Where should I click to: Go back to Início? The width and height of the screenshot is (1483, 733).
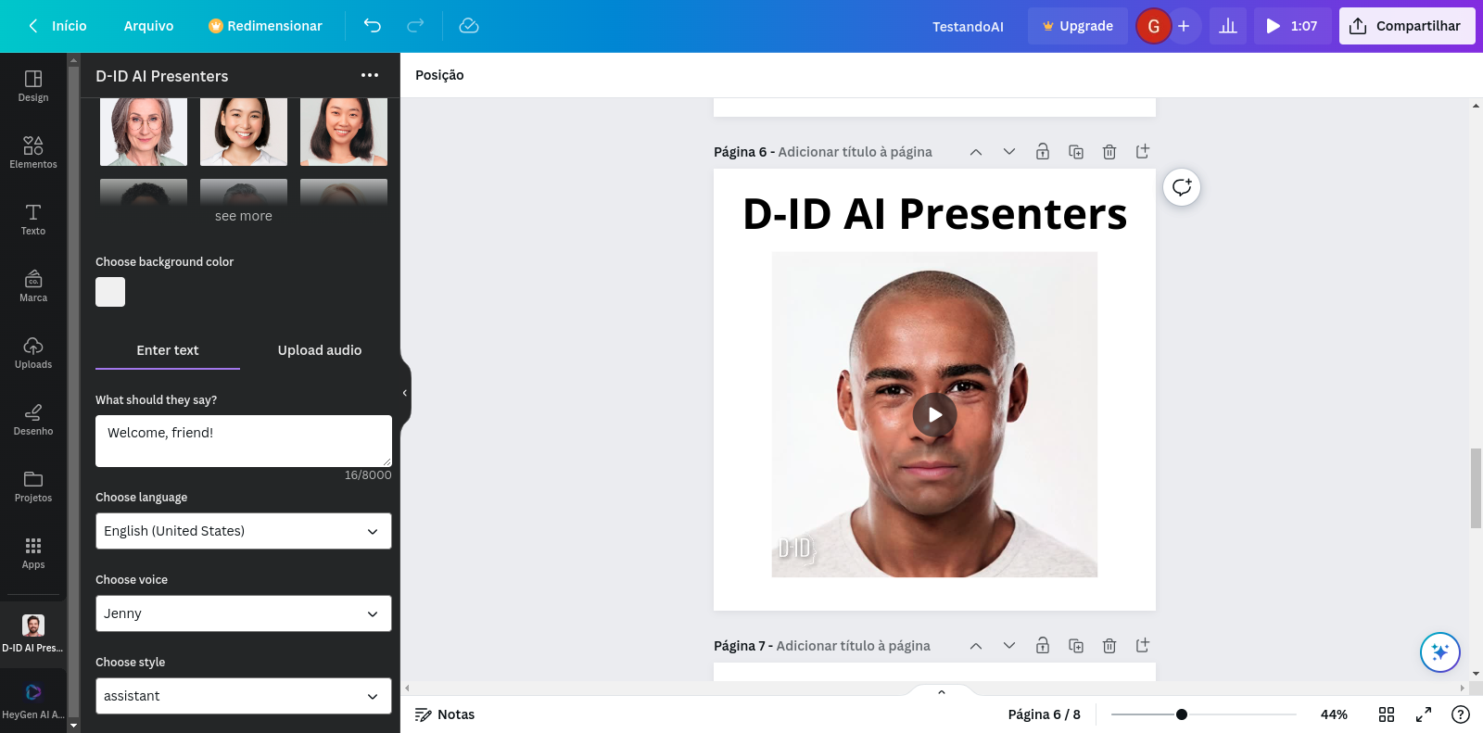[x=57, y=26]
